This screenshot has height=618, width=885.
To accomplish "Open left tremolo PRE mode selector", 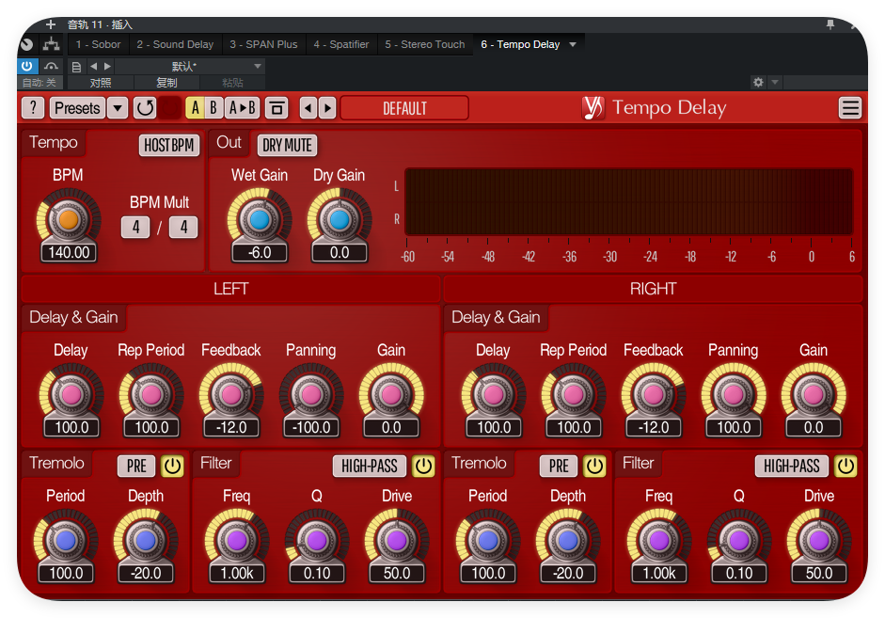I will pos(136,467).
